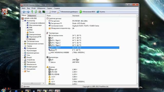The image size is (164, 92).
Task: Click the sensor list vertical scrollbar
Action: [137, 40]
